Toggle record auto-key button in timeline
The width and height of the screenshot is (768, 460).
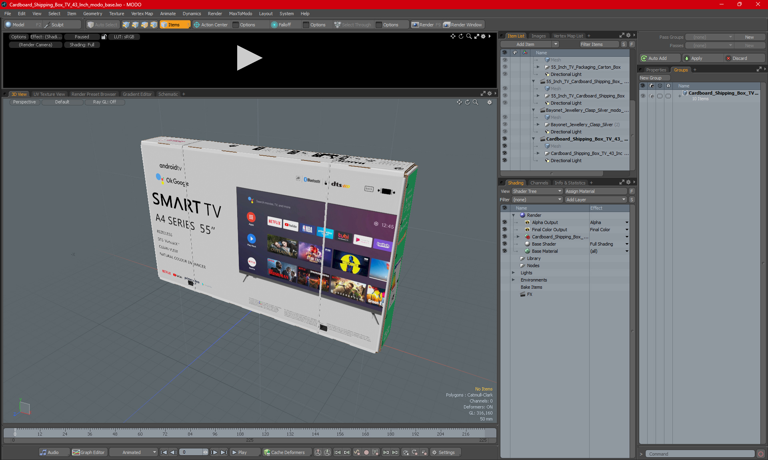tap(366, 452)
